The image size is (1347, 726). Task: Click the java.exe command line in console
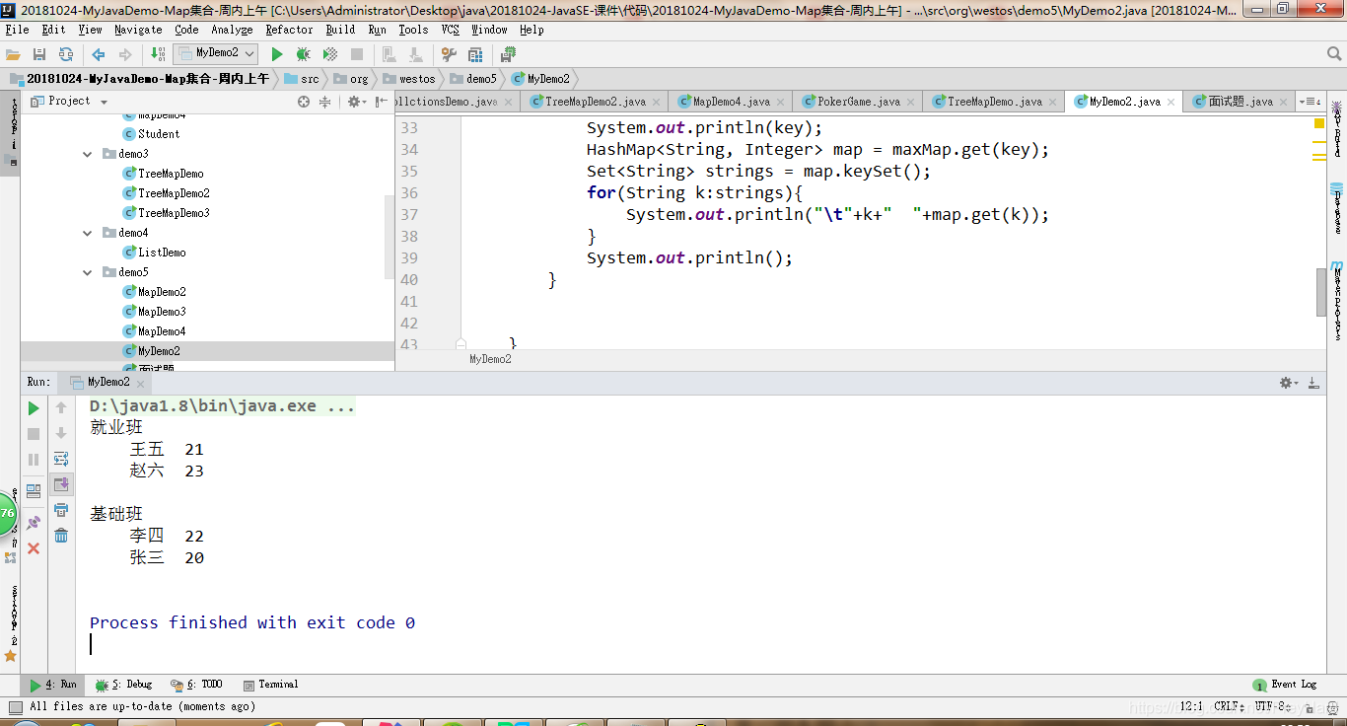click(x=222, y=406)
